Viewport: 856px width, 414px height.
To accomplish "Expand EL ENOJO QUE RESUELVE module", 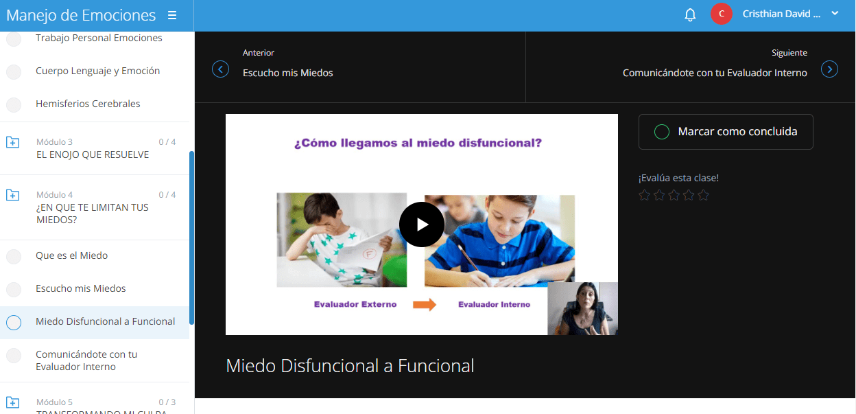I will click(x=92, y=154).
